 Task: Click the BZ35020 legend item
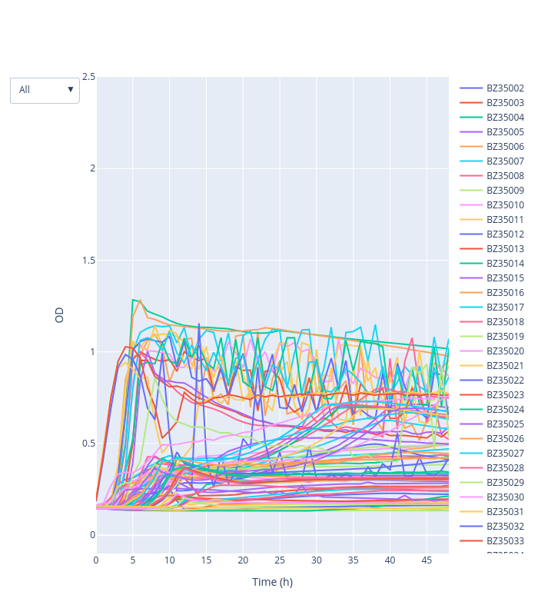click(x=504, y=351)
